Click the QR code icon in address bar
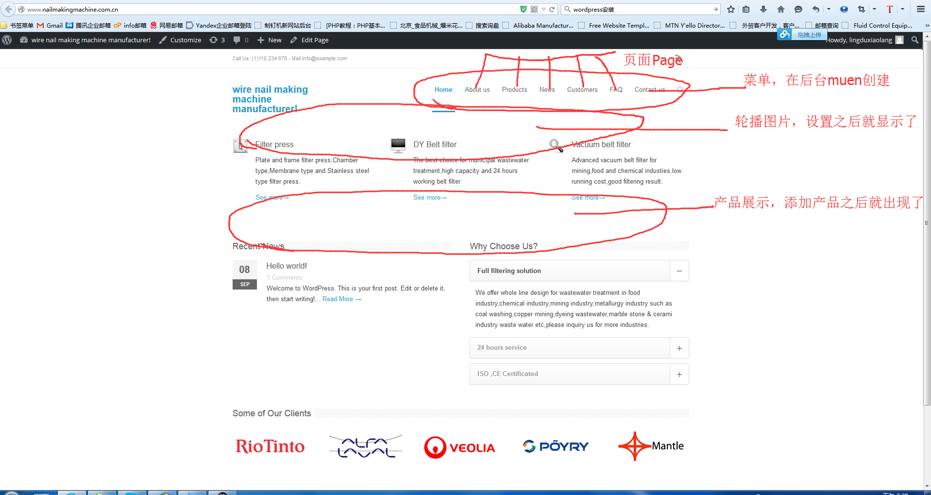The width and height of the screenshot is (931, 495). click(x=534, y=9)
